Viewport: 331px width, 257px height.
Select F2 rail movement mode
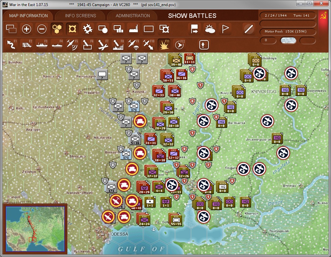[x=27, y=45]
